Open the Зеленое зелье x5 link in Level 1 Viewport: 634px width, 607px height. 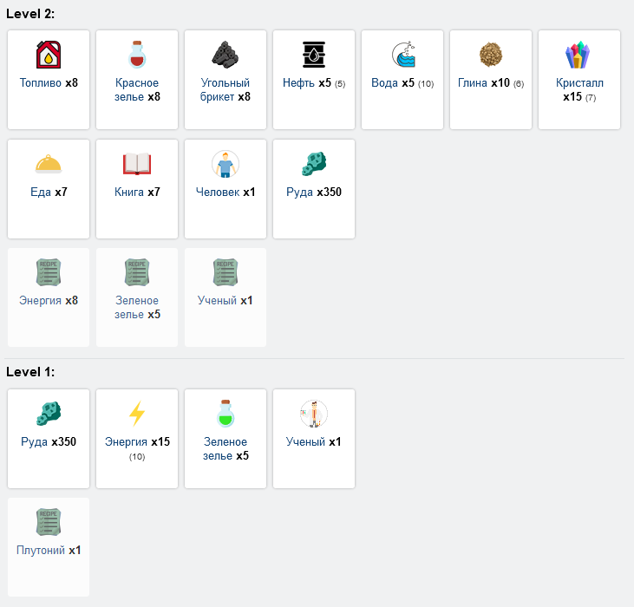(x=225, y=448)
